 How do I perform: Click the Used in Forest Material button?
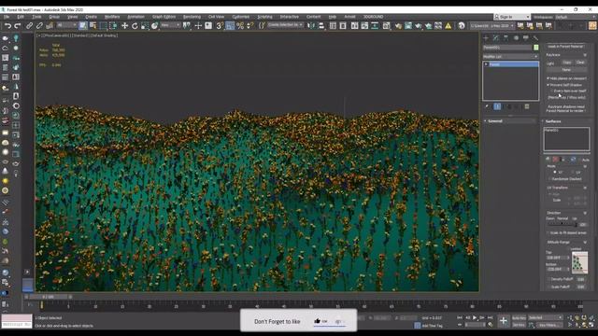click(x=565, y=47)
